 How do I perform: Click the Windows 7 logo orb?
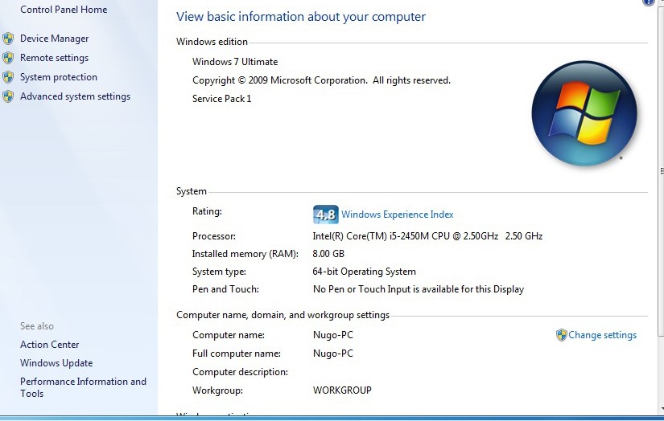click(x=584, y=112)
